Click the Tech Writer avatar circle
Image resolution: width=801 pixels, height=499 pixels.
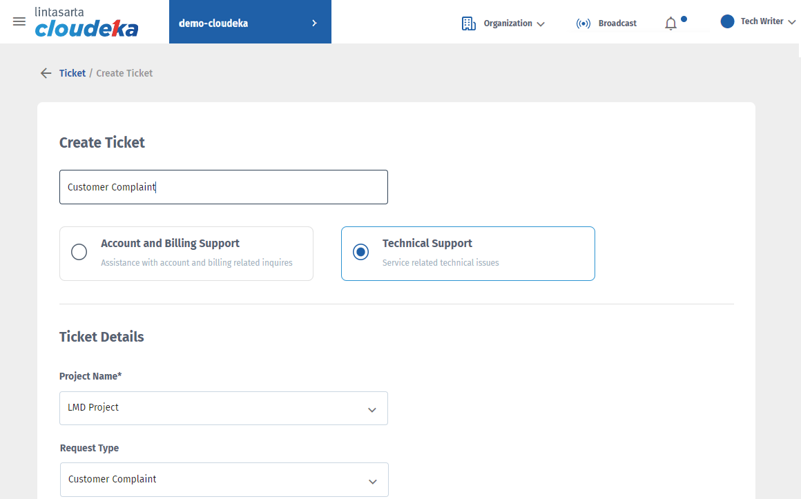727,21
